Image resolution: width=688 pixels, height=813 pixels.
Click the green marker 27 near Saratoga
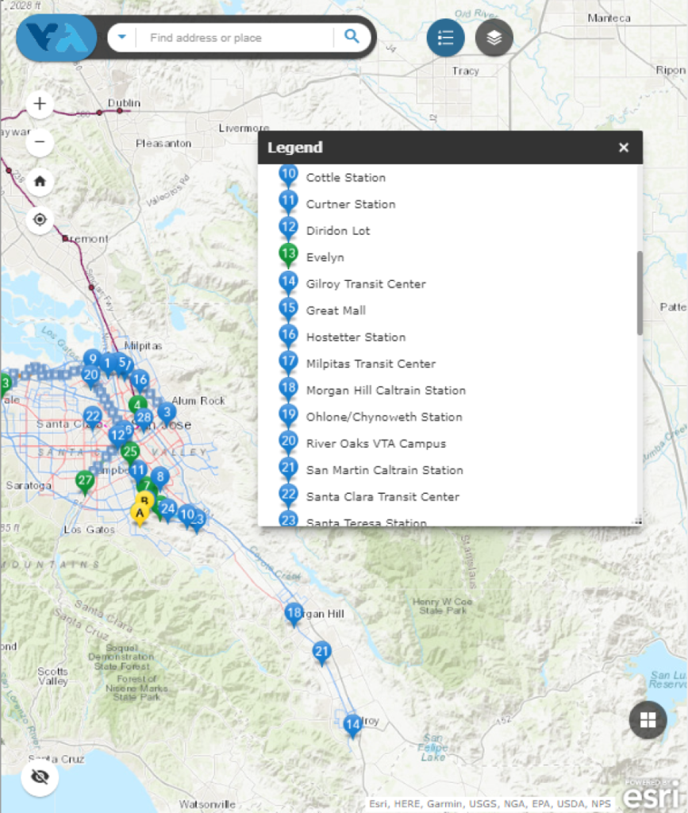pos(84,480)
